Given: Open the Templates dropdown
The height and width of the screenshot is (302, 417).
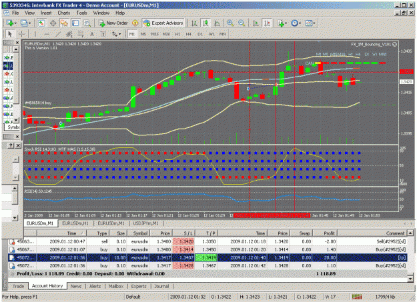Looking at the screenshot, I should [x=310, y=23].
